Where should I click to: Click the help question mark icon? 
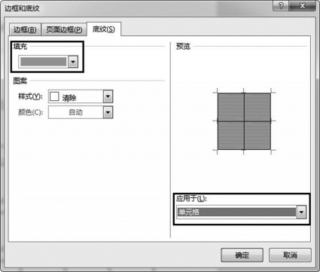point(281,6)
